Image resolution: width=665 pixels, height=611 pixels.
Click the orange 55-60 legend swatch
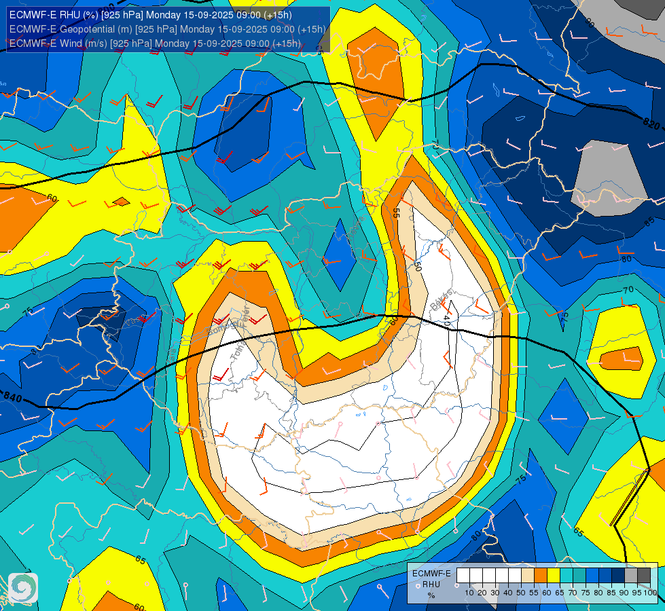540,576
